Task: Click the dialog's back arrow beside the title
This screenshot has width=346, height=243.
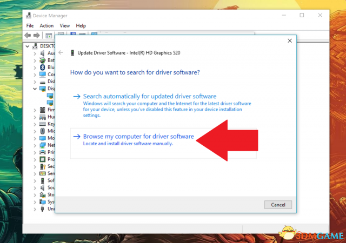Action: 61,52
